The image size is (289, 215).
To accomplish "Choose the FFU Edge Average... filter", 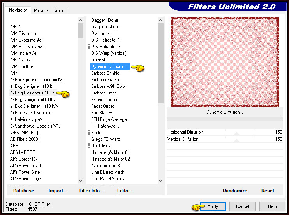I will (x=110, y=119).
